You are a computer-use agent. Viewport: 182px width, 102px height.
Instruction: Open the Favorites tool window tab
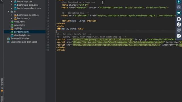click(x=2, y=85)
